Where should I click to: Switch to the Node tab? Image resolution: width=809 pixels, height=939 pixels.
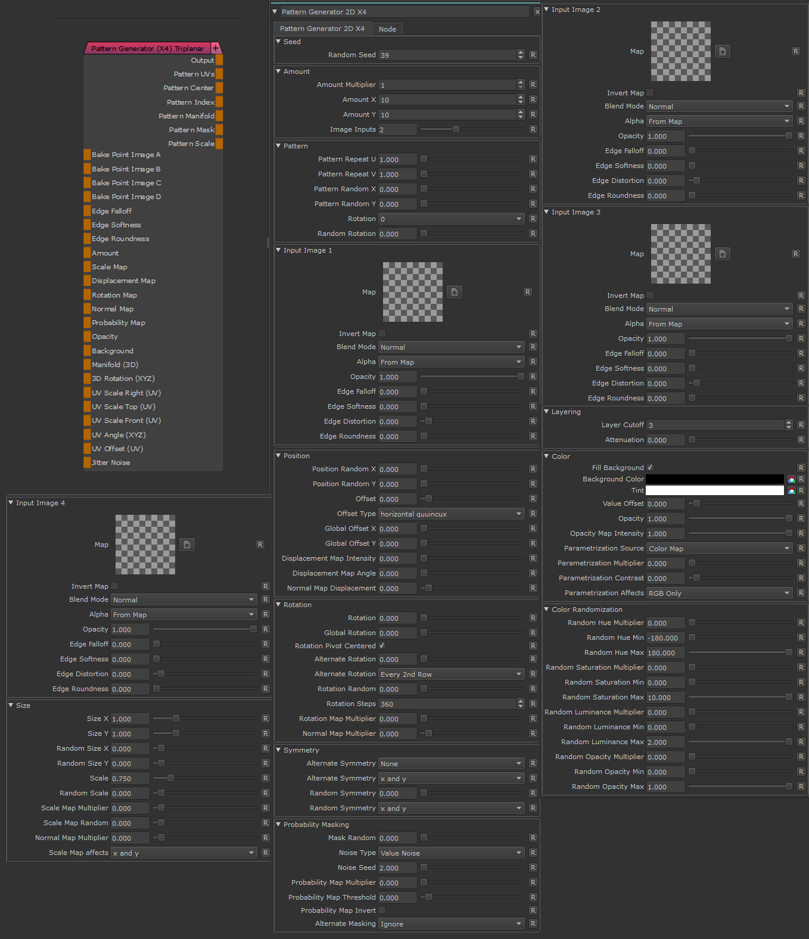click(387, 29)
